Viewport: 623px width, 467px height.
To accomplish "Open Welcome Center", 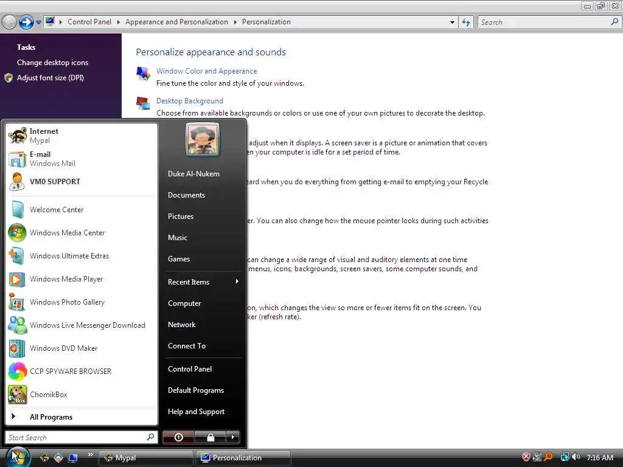I will point(82,210).
